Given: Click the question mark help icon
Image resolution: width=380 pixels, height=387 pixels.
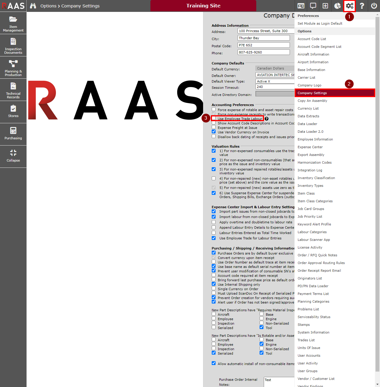Looking at the screenshot, I should [362, 6].
